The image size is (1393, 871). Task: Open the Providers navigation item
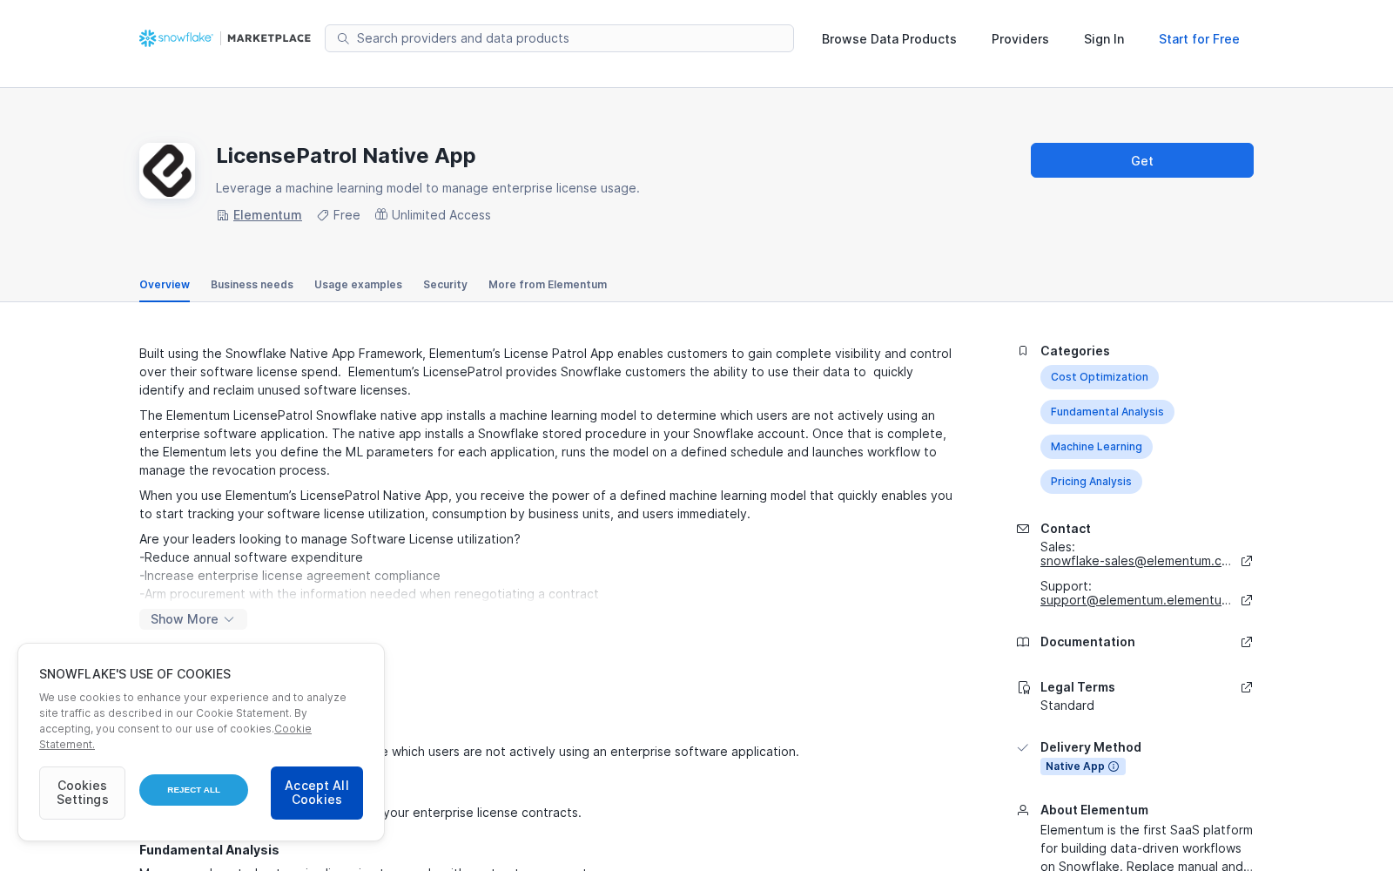click(x=1020, y=39)
